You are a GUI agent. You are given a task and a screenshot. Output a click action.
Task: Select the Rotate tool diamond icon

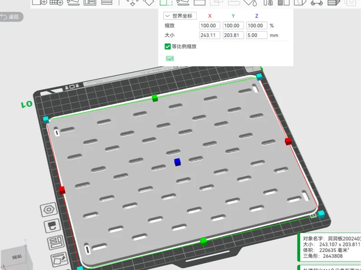click(x=149, y=2)
